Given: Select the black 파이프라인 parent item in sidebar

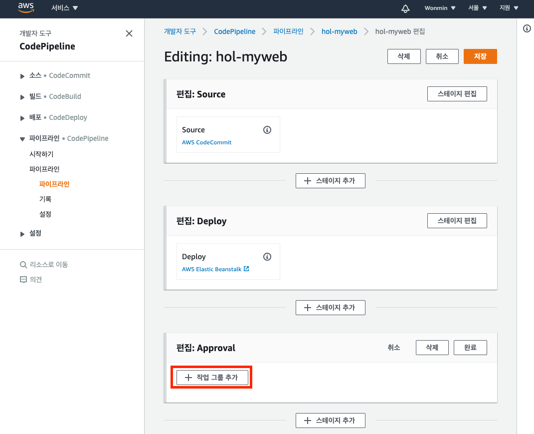Looking at the screenshot, I should point(44,169).
